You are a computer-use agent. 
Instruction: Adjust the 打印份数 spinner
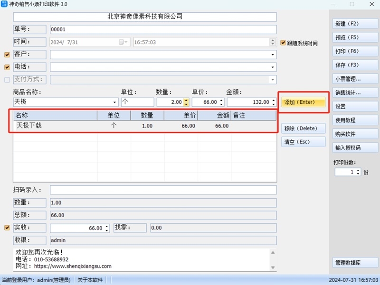coord(358,172)
